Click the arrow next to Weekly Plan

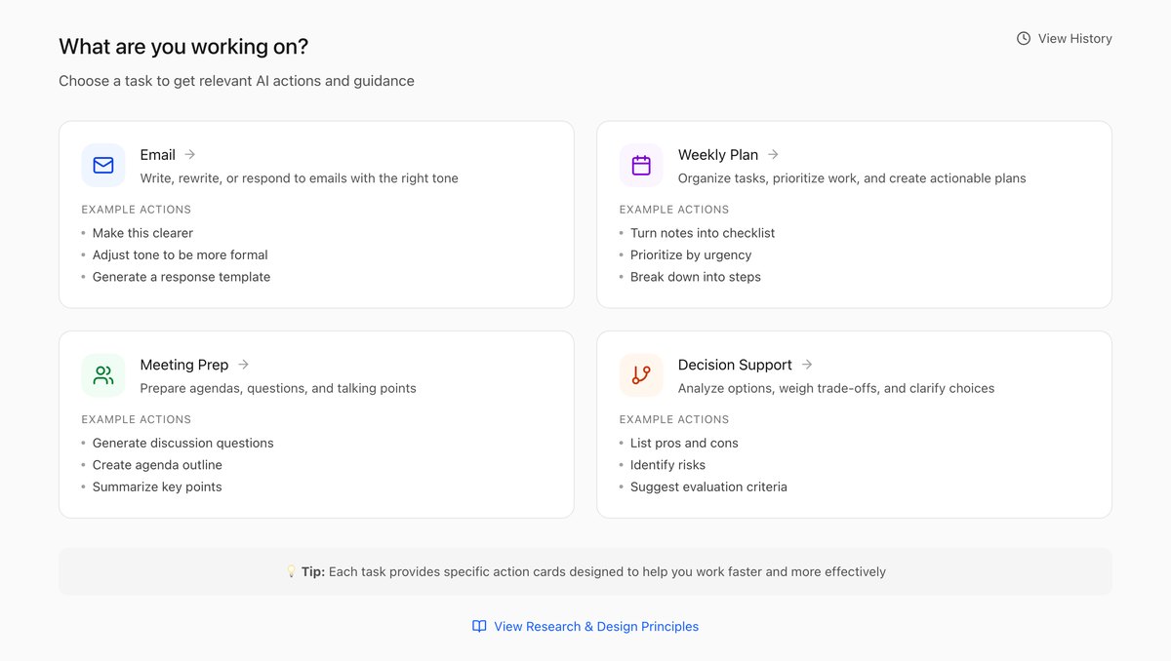click(773, 154)
